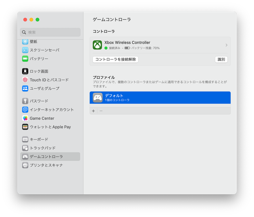The width and height of the screenshot is (254, 217).
Task: Select プリンタとスキャナ in sidebar
Action: [x=50, y=165]
